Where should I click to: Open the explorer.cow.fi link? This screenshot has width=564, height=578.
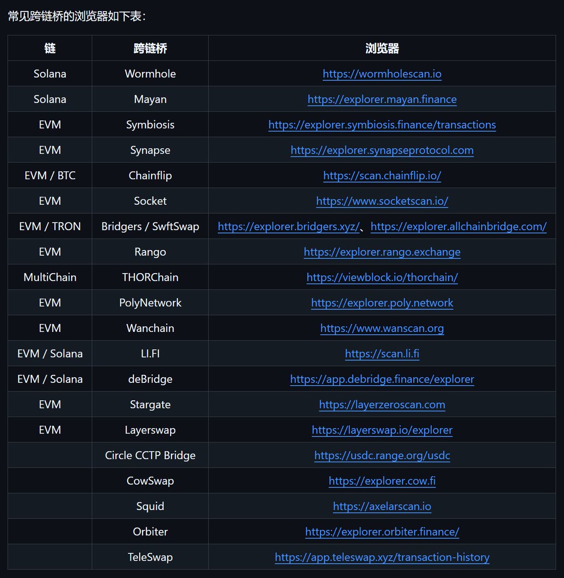pyautogui.click(x=382, y=481)
